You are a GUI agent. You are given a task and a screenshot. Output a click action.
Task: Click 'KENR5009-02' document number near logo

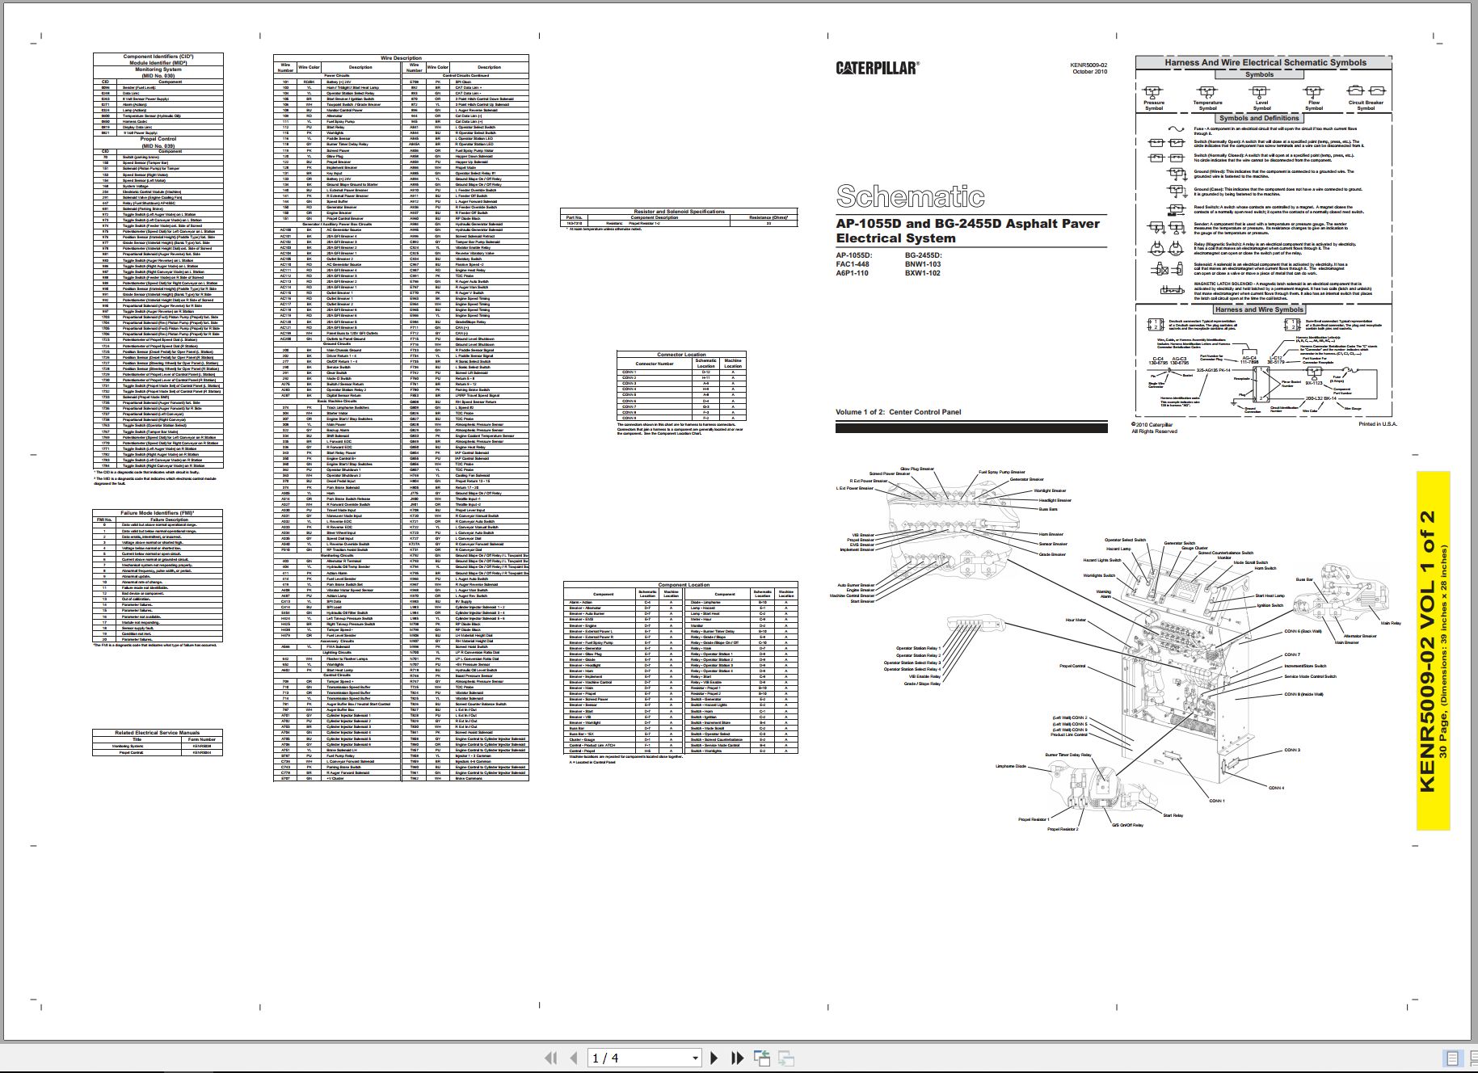click(1088, 65)
